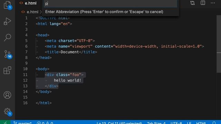221x124 pixels.
Task: Click the lang="en" attribute on line 2
Action: pyautogui.click(x=60, y=24)
